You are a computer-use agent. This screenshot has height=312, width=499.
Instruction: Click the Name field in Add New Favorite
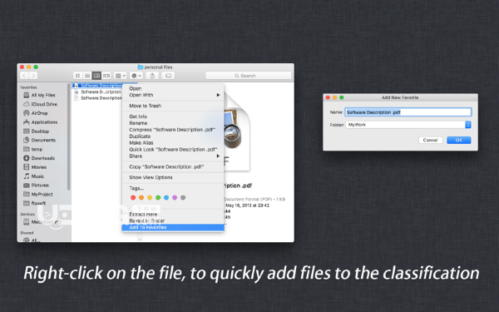(408, 112)
